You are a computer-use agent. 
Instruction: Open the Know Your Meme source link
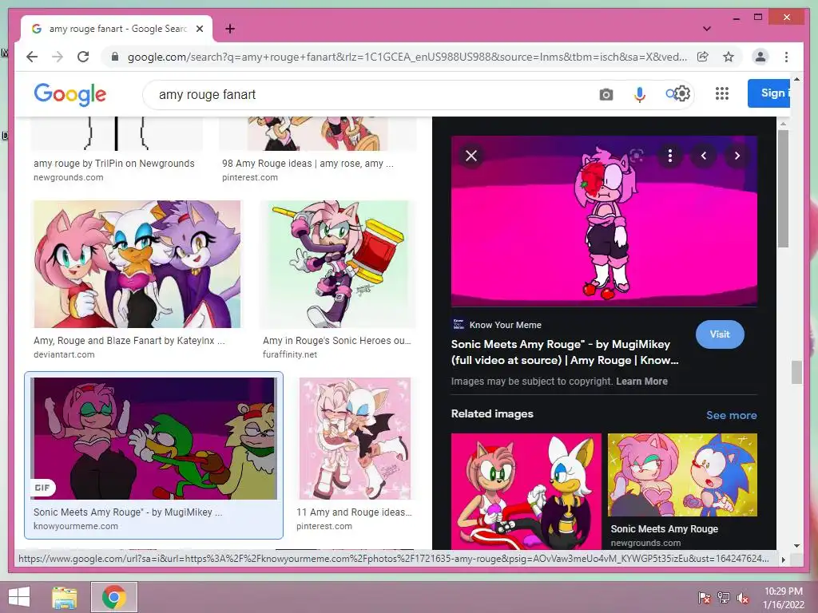tap(497, 325)
